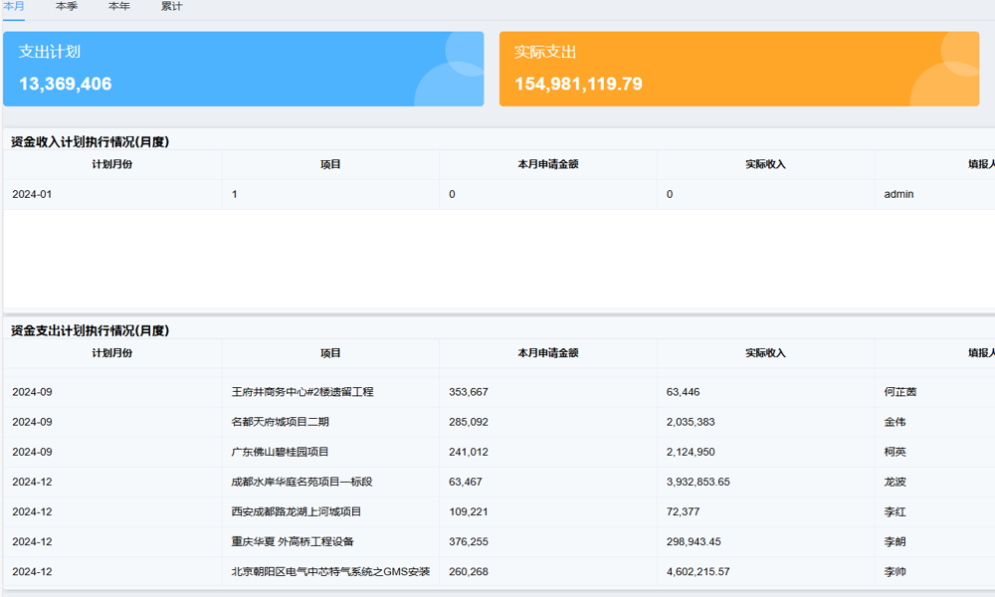Click 西安成都路龙湖上河城项目 entry
The height and width of the screenshot is (597, 995).
tap(295, 511)
